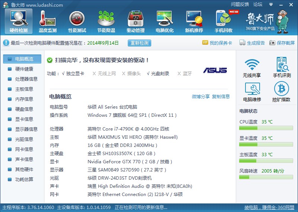The image size is (298, 212).
Task: Click the 重新检测 rescan button
Action: point(139,43)
